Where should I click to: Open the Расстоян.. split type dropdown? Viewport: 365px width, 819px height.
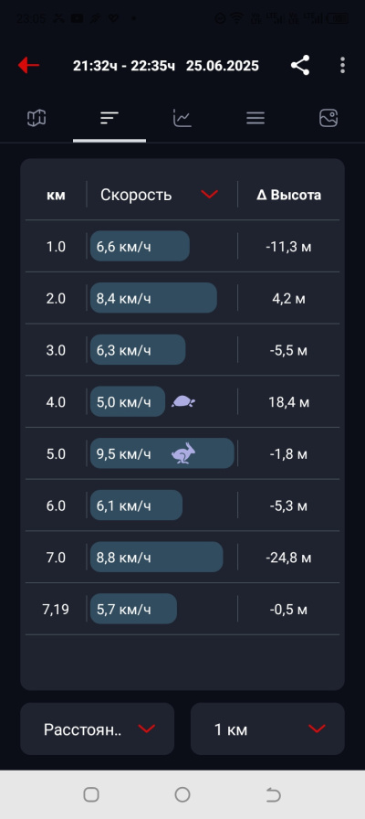(98, 729)
